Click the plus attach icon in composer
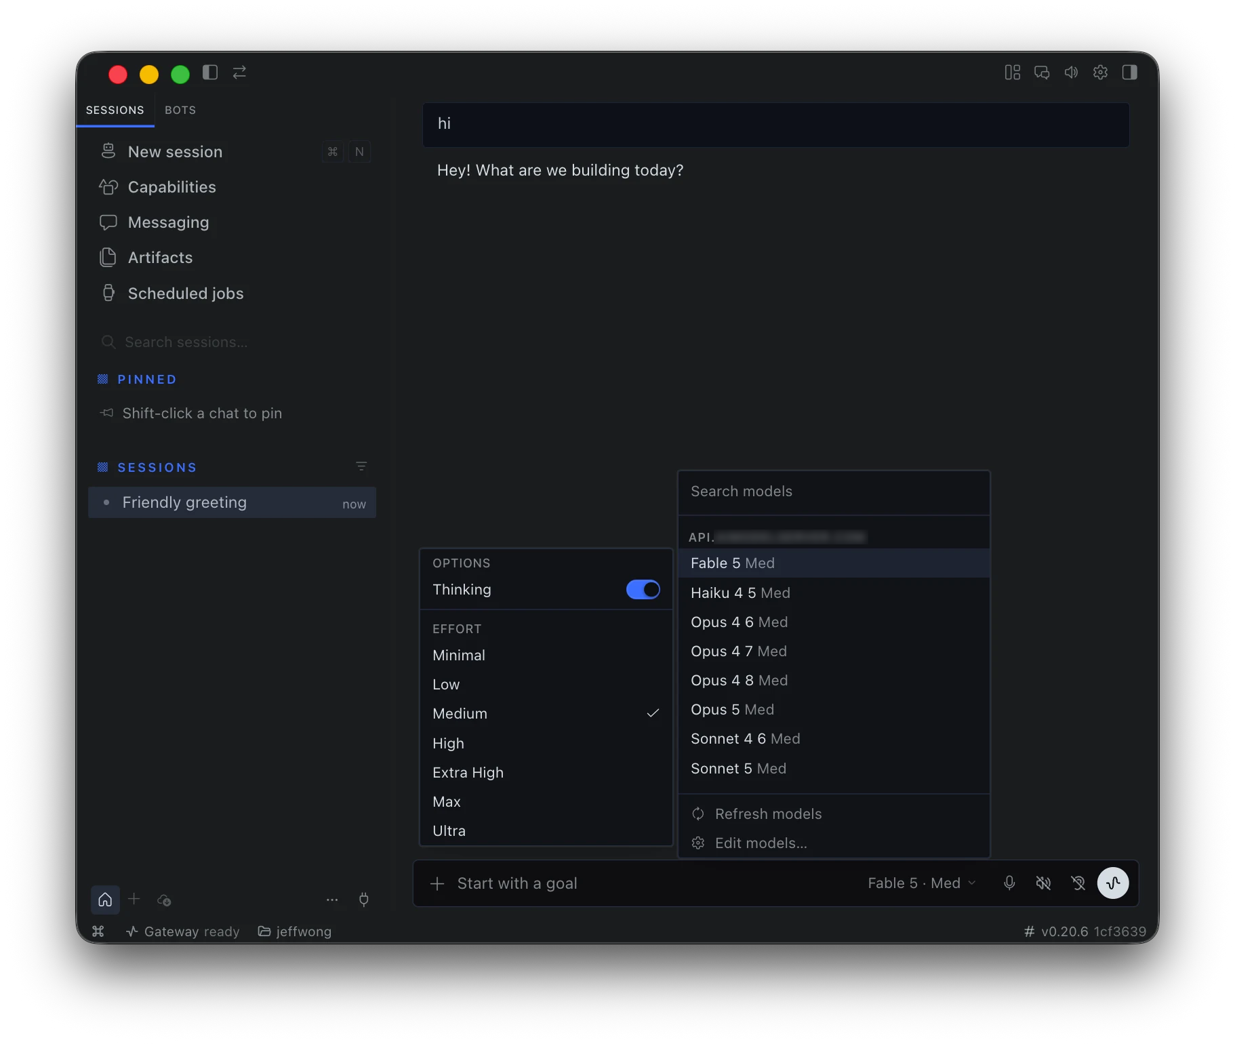Image resolution: width=1235 pixels, height=1044 pixels. (438, 883)
